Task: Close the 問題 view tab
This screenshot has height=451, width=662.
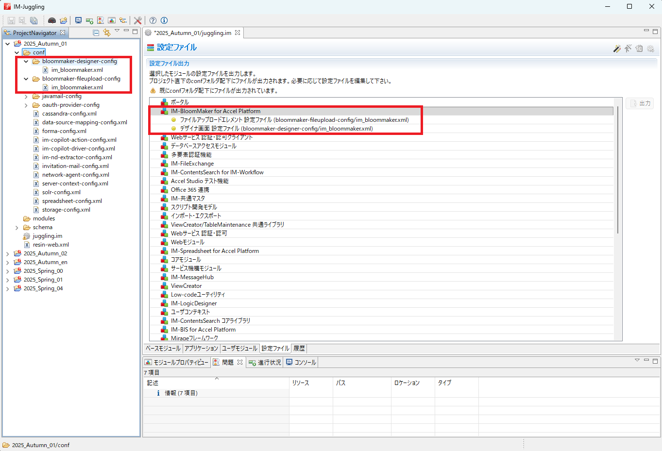Action: 240,362
